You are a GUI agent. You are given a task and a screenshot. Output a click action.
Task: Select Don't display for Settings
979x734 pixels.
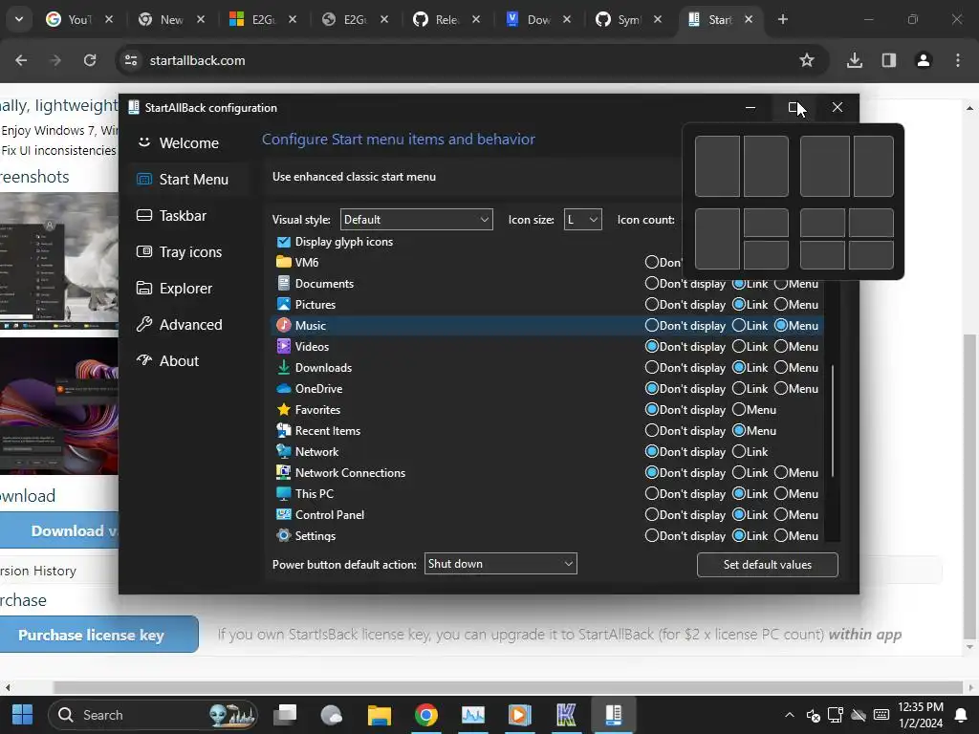pyautogui.click(x=652, y=535)
